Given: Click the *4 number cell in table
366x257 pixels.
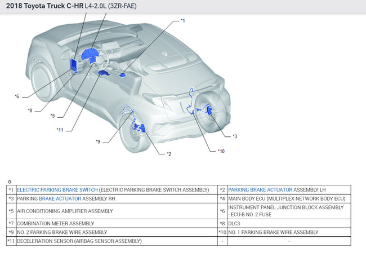Looking at the screenshot, I should click(222, 198).
